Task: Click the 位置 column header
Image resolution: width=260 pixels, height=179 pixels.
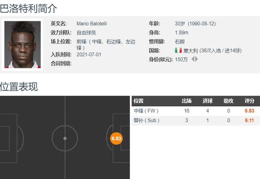Action: pyautogui.click(x=139, y=101)
